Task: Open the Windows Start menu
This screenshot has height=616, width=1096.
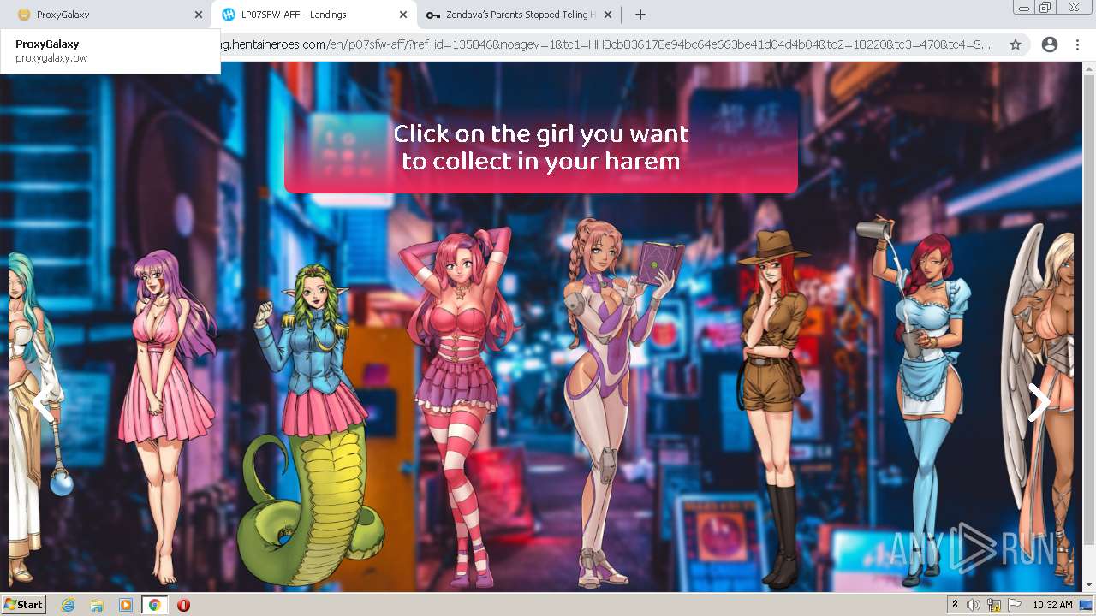Action: tap(23, 605)
